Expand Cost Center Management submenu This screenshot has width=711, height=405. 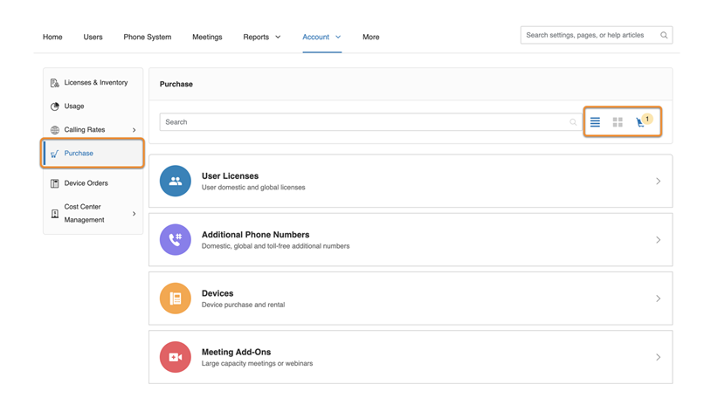(x=134, y=214)
